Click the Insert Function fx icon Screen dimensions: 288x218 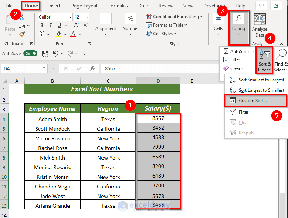[x=92, y=68]
